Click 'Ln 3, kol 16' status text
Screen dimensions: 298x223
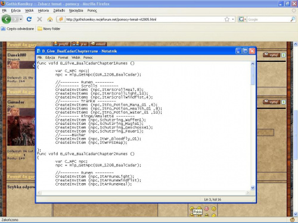[213, 199]
